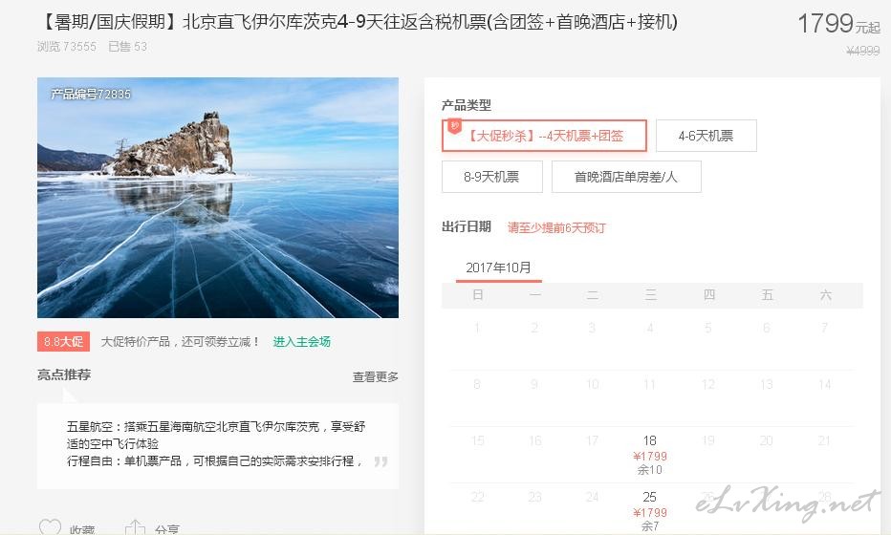Click the 大促特价产品，还可领券立减！ text
The height and width of the screenshot is (535, 891).
180,342
